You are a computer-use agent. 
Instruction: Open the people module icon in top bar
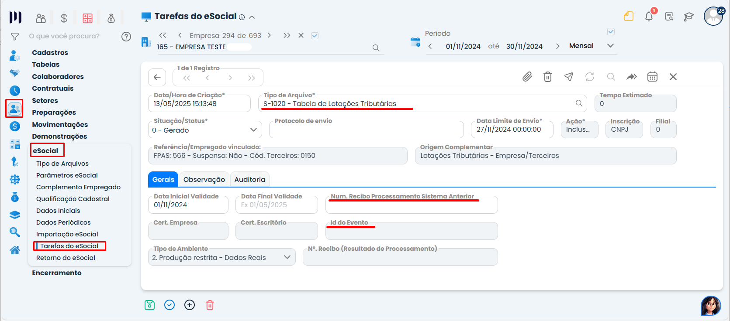[41, 18]
